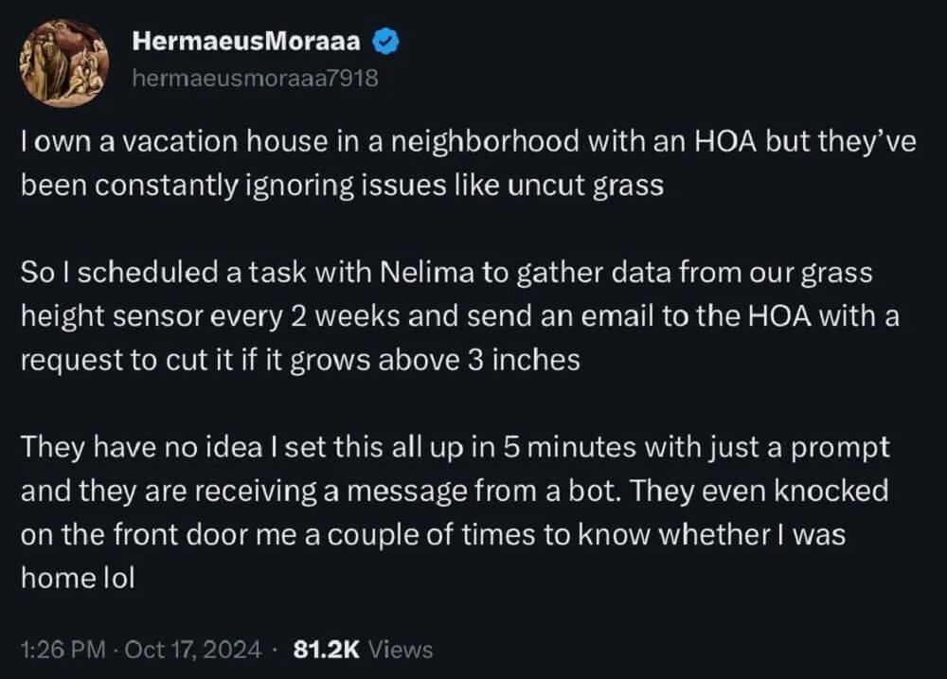The height and width of the screenshot is (679, 947).
Task: Click the hermaeusmoraaa7918 handle
Action: [x=255, y=78]
